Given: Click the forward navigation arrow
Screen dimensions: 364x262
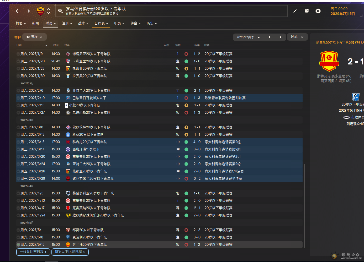Looking at the screenshot, I should (x=29, y=11).
